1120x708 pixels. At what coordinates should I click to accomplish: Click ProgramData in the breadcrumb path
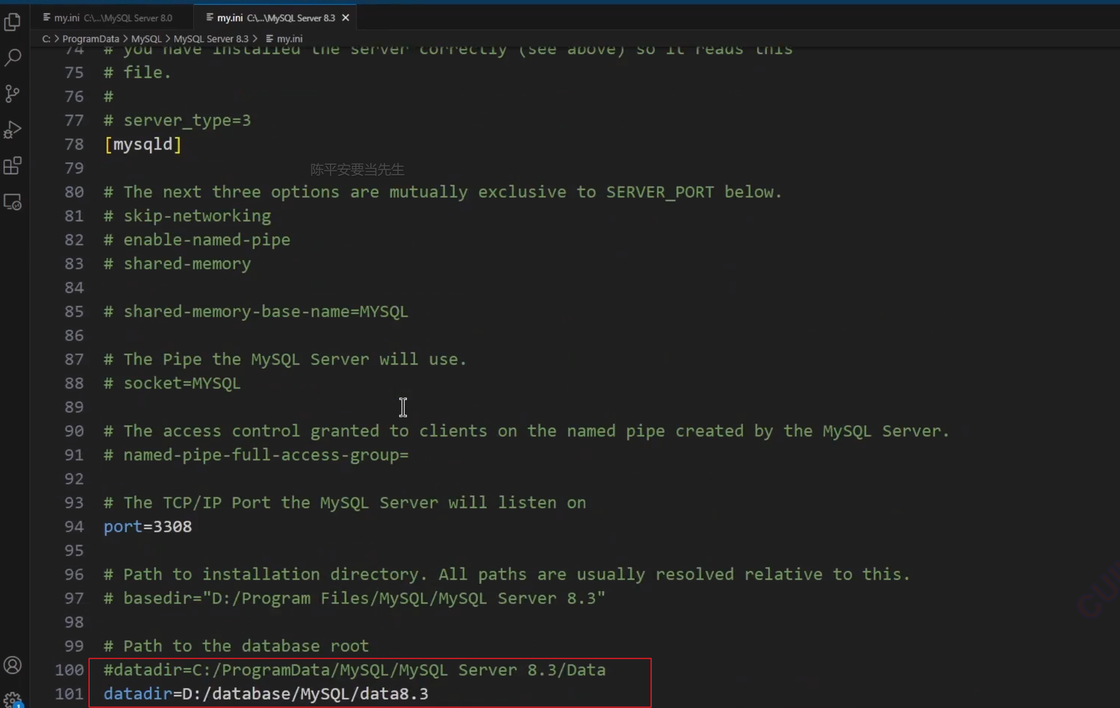tap(90, 39)
